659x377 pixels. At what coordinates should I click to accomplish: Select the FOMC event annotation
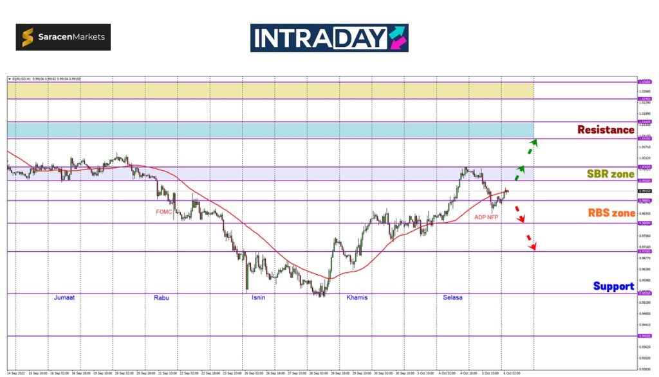[163, 211]
